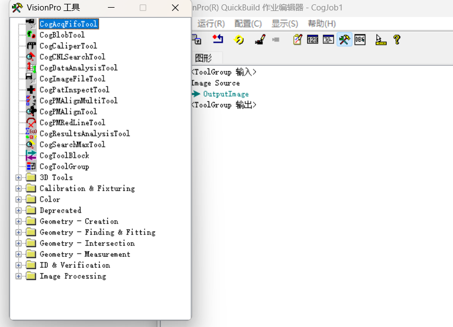Image resolution: width=453 pixels, height=327 pixels.
Task: Click the camera with pencil toolbar icon
Action: [260, 39]
